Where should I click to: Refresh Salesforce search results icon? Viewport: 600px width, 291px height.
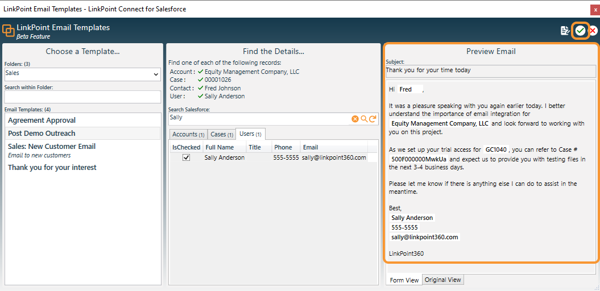tap(373, 119)
